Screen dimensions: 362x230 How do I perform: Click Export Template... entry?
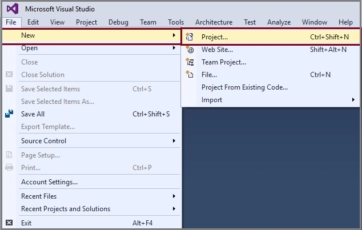[x=91, y=127]
